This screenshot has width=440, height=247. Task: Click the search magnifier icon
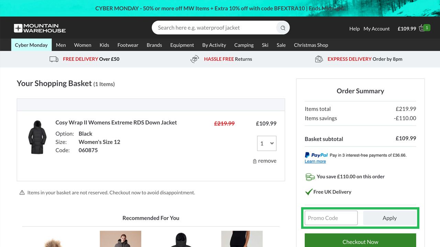pos(283,28)
